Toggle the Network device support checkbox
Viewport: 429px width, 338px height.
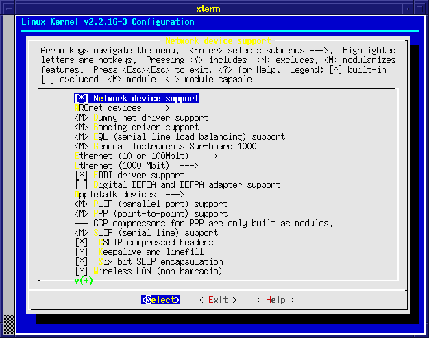coord(82,99)
